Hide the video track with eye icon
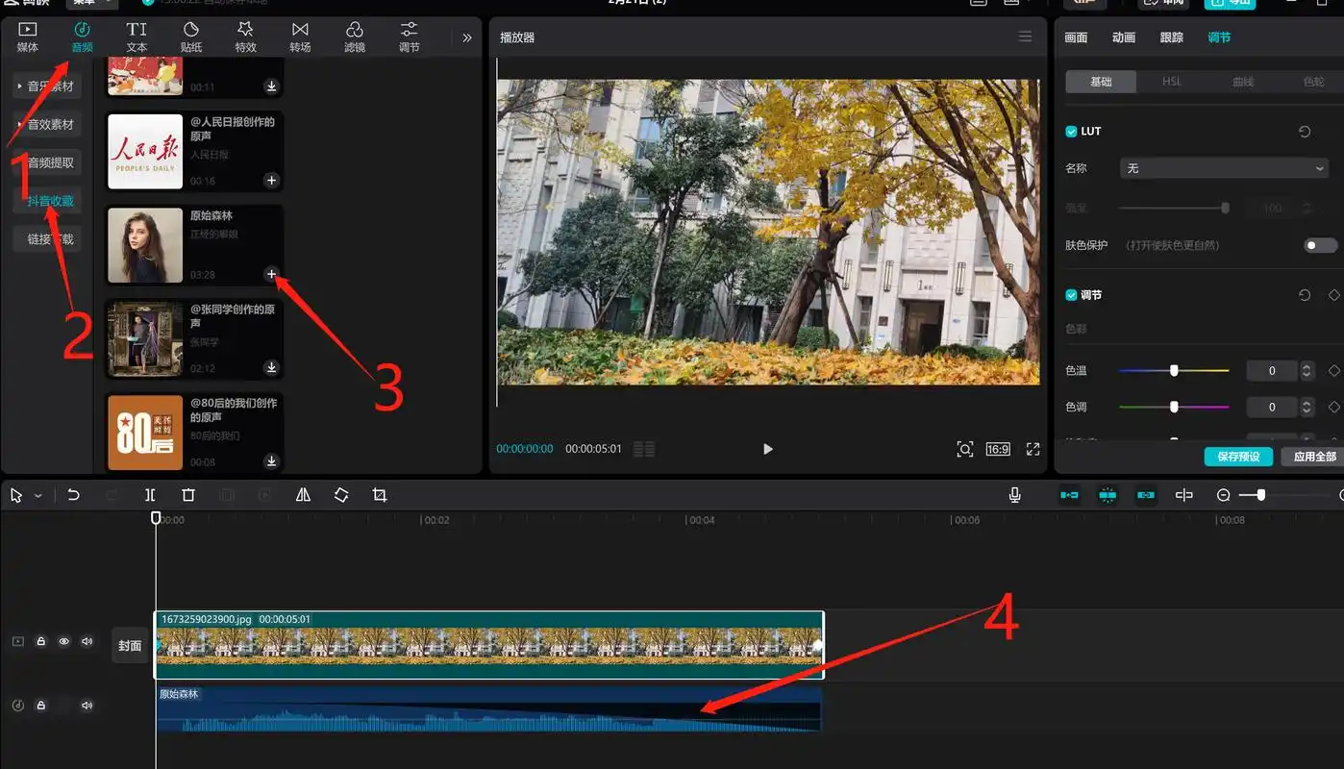Viewport: 1344px width, 769px height. pos(64,641)
